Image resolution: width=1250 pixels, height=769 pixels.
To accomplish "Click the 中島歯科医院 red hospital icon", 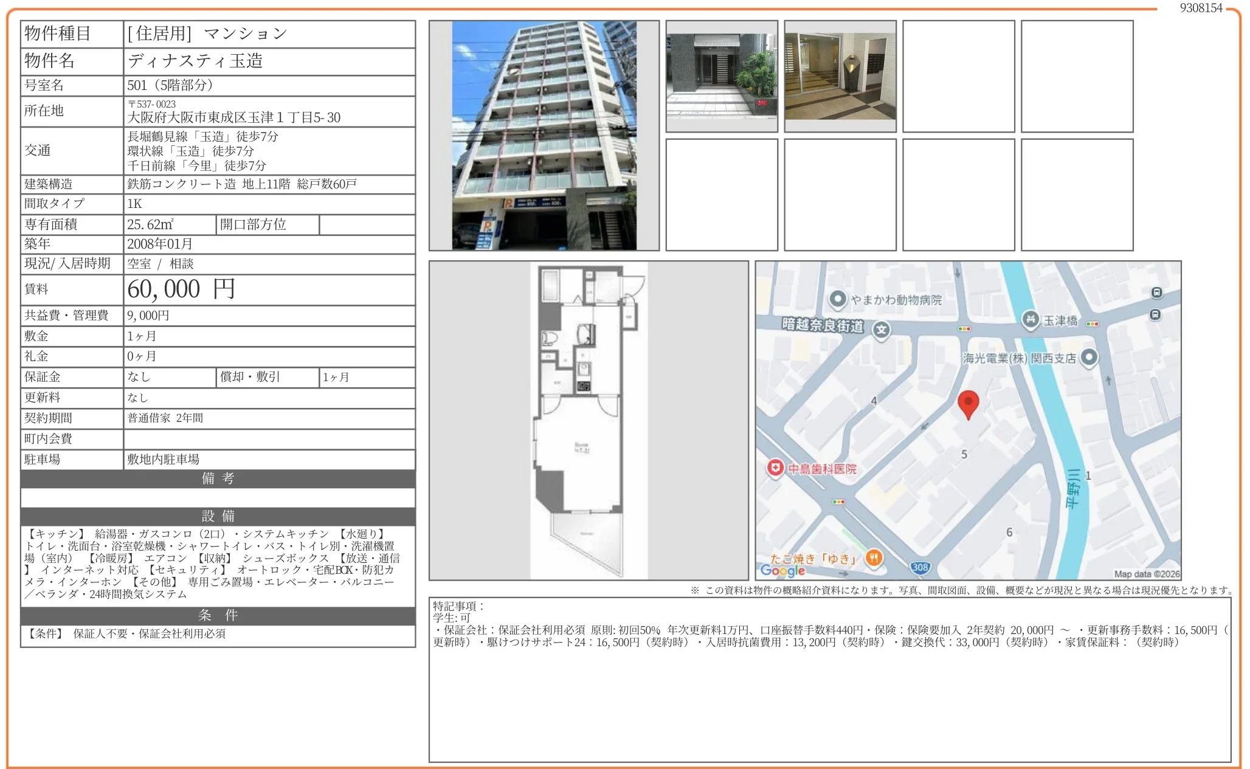I will coord(775,468).
